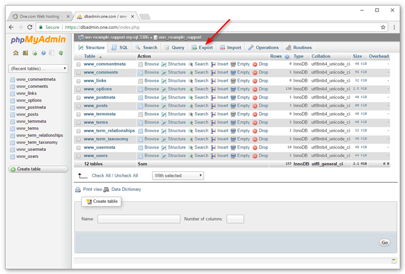
Task: Click table icon beside www_links in sidebar
Action: [x=12, y=93]
